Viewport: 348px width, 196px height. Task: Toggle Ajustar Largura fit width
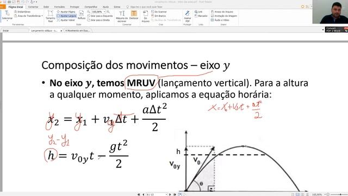click(66, 16)
